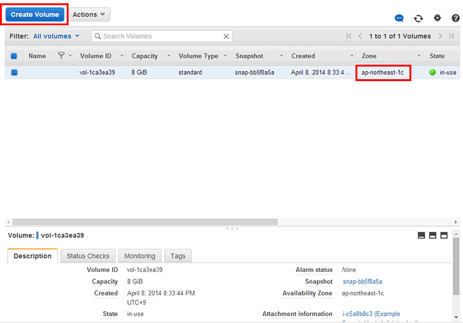
Task: Toggle the select-all volumes checkbox
Action: click(x=14, y=56)
